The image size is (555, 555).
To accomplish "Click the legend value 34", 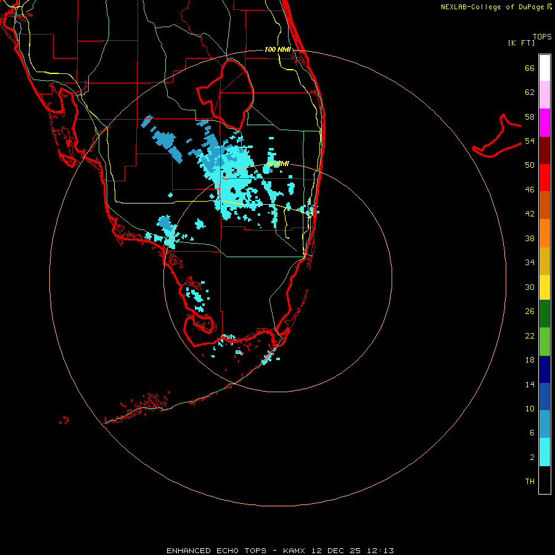I will coord(530,263).
